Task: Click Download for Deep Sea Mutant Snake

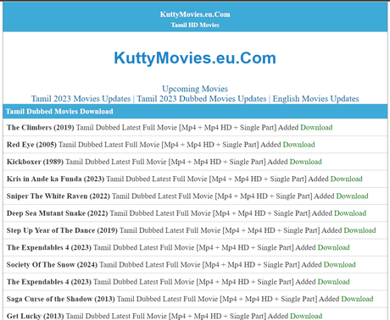Action: [x=350, y=213]
